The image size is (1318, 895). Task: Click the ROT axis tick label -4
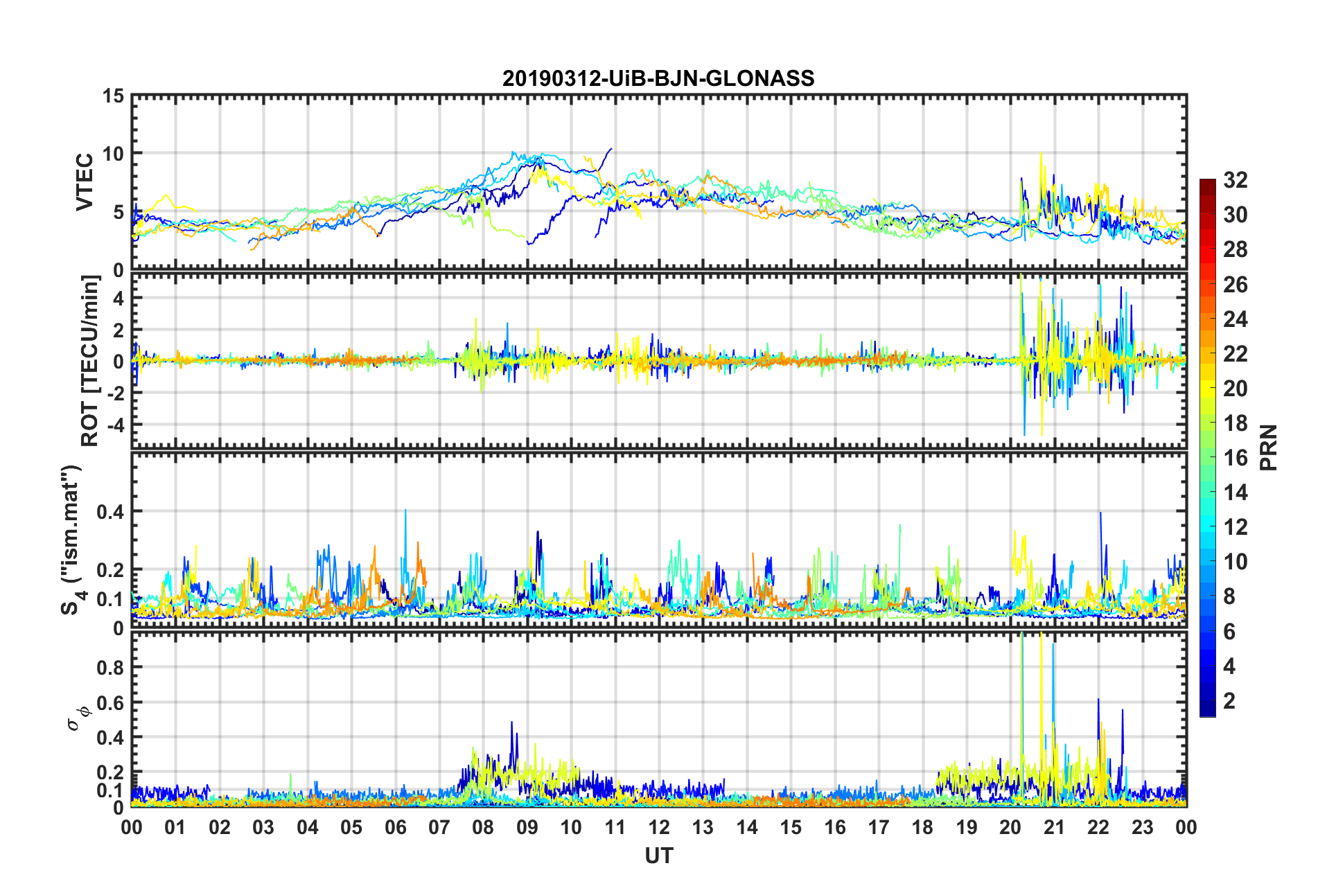point(115,424)
